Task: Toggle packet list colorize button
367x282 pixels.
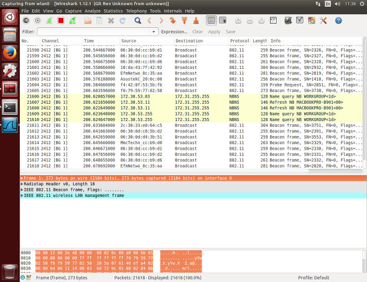Action: click(x=211, y=20)
